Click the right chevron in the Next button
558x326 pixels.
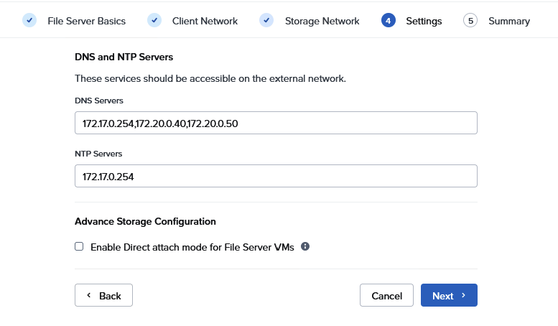click(464, 295)
